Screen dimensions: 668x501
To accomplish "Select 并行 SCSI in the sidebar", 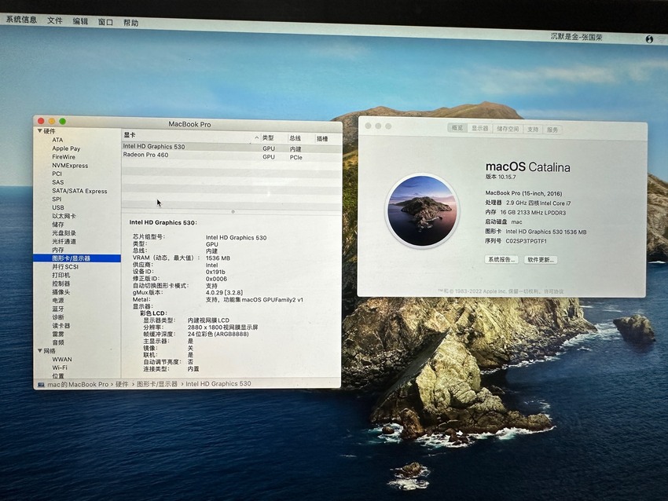I will tap(65, 266).
